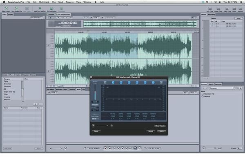Click the Reset button in Channel EQ dialog
The image size is (245, 157).
(96, 131)
